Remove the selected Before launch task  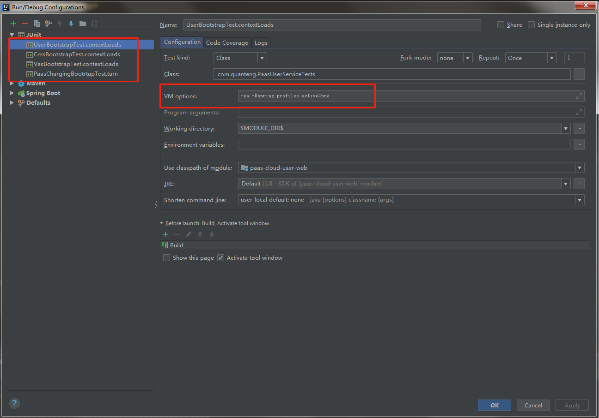click(177, 234)
